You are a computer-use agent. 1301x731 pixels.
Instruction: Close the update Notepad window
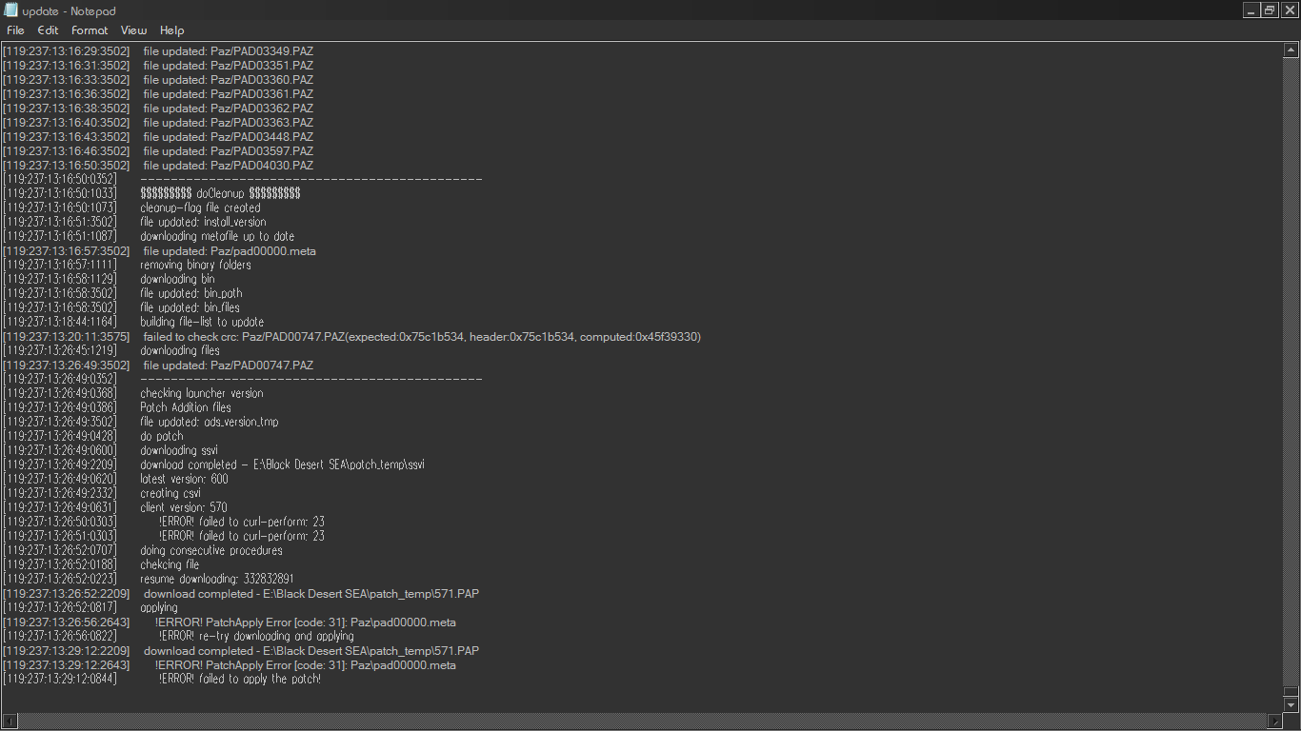[1290, 10]
